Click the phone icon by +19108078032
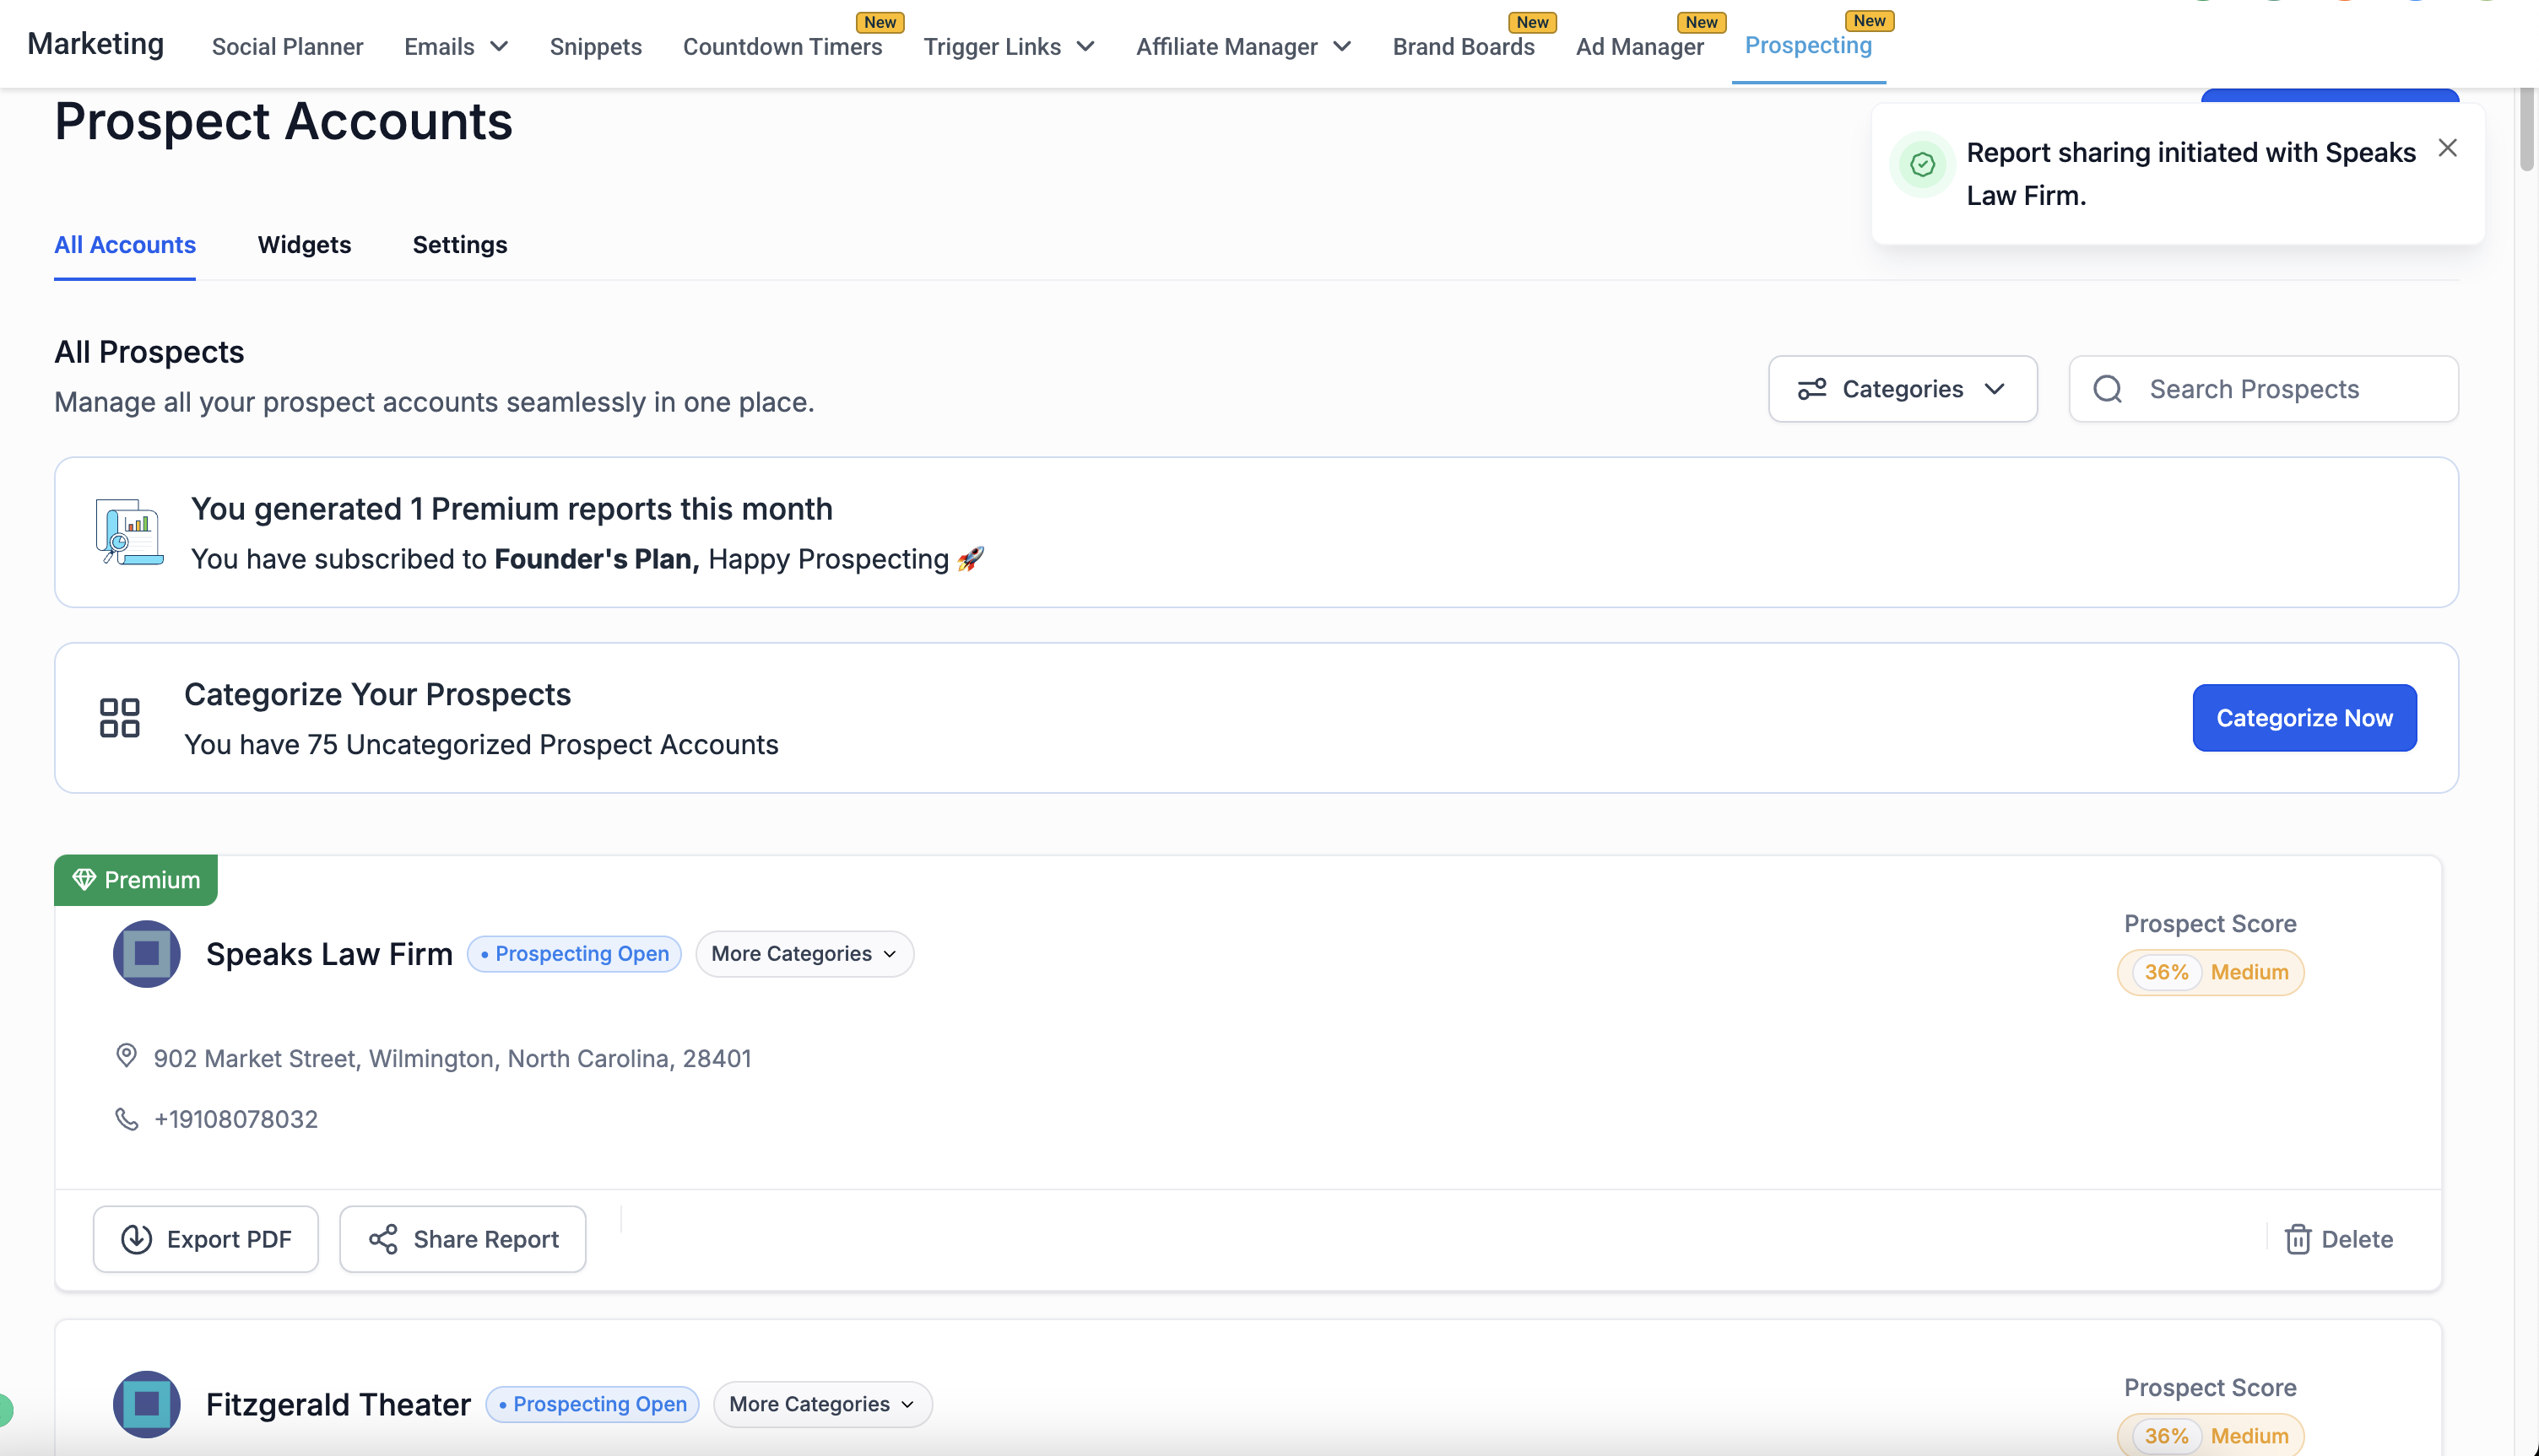The height and width of the screenshot is (1456, 2539). coord(126,1118)
